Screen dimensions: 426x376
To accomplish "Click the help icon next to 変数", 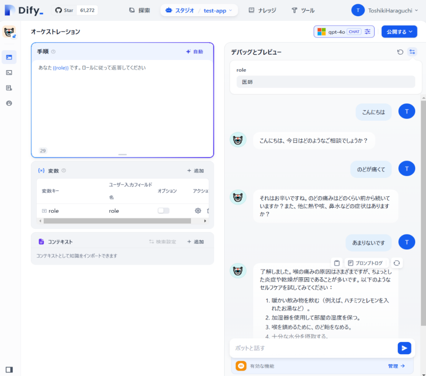I will 64,170.
